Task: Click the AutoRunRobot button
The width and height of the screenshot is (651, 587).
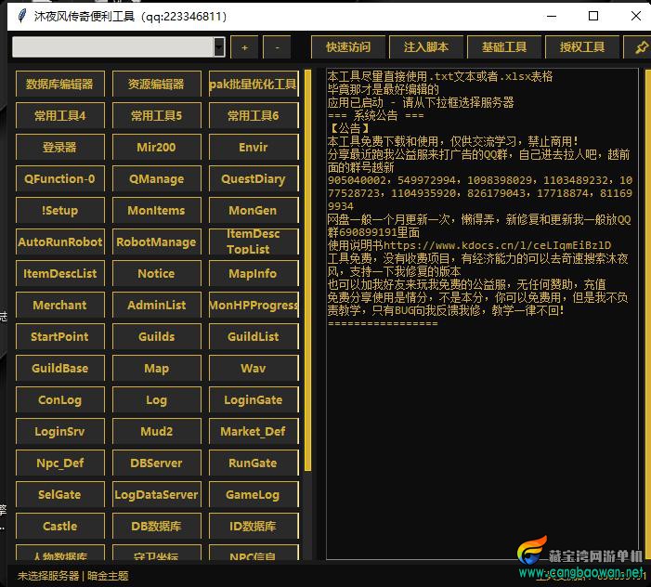Action: tap(59, 242)
